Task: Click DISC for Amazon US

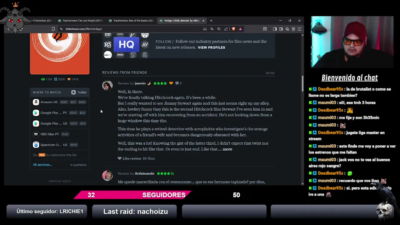Action: point(82,102)
